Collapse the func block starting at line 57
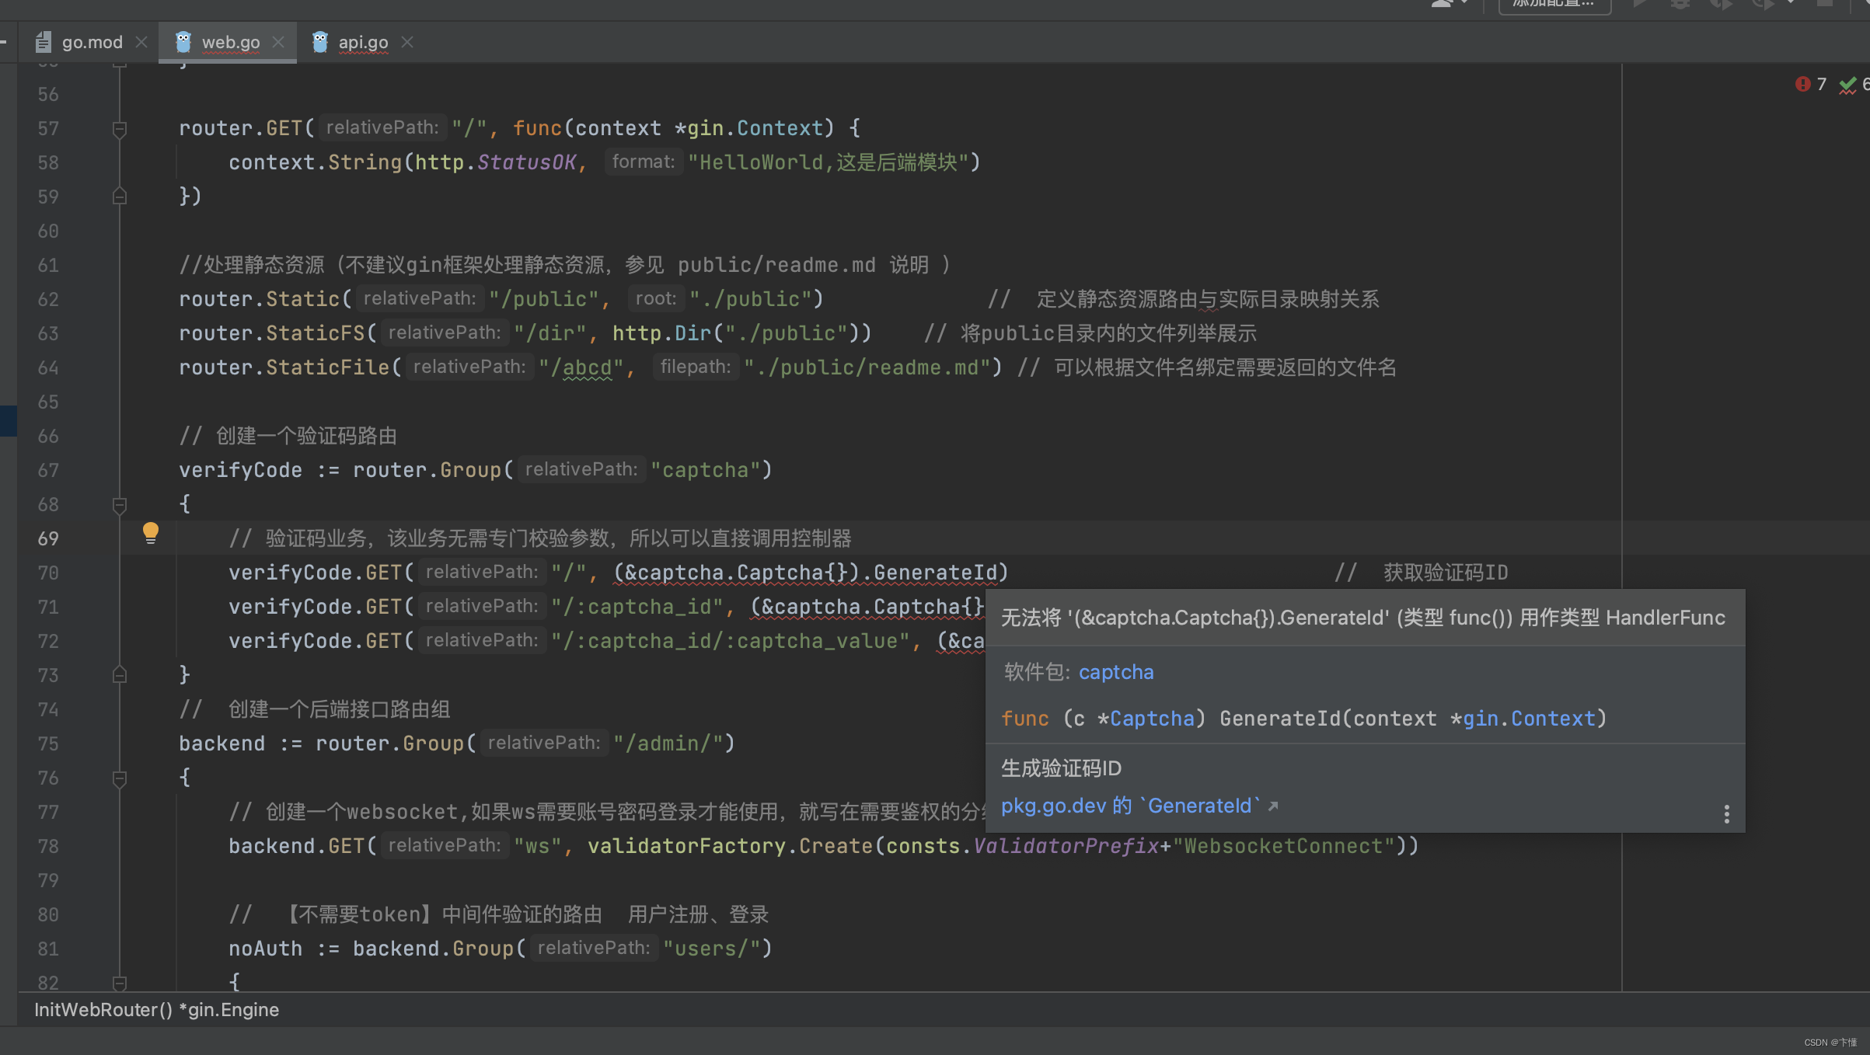Viewport: 1870px width, 1055px height. (x=120, y=129)
